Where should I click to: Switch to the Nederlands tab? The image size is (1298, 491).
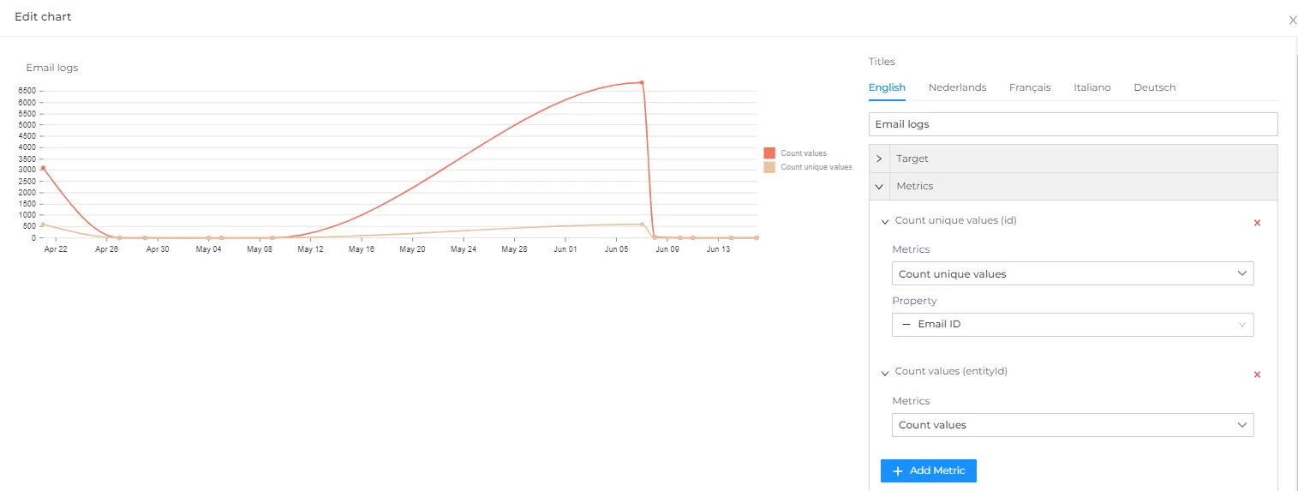(x=957, y=87)
